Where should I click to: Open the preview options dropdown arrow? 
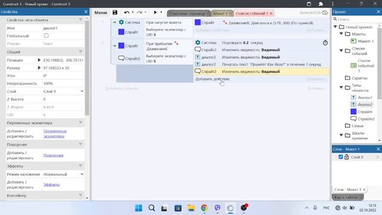pyautogui.click(x=161, y=12)
